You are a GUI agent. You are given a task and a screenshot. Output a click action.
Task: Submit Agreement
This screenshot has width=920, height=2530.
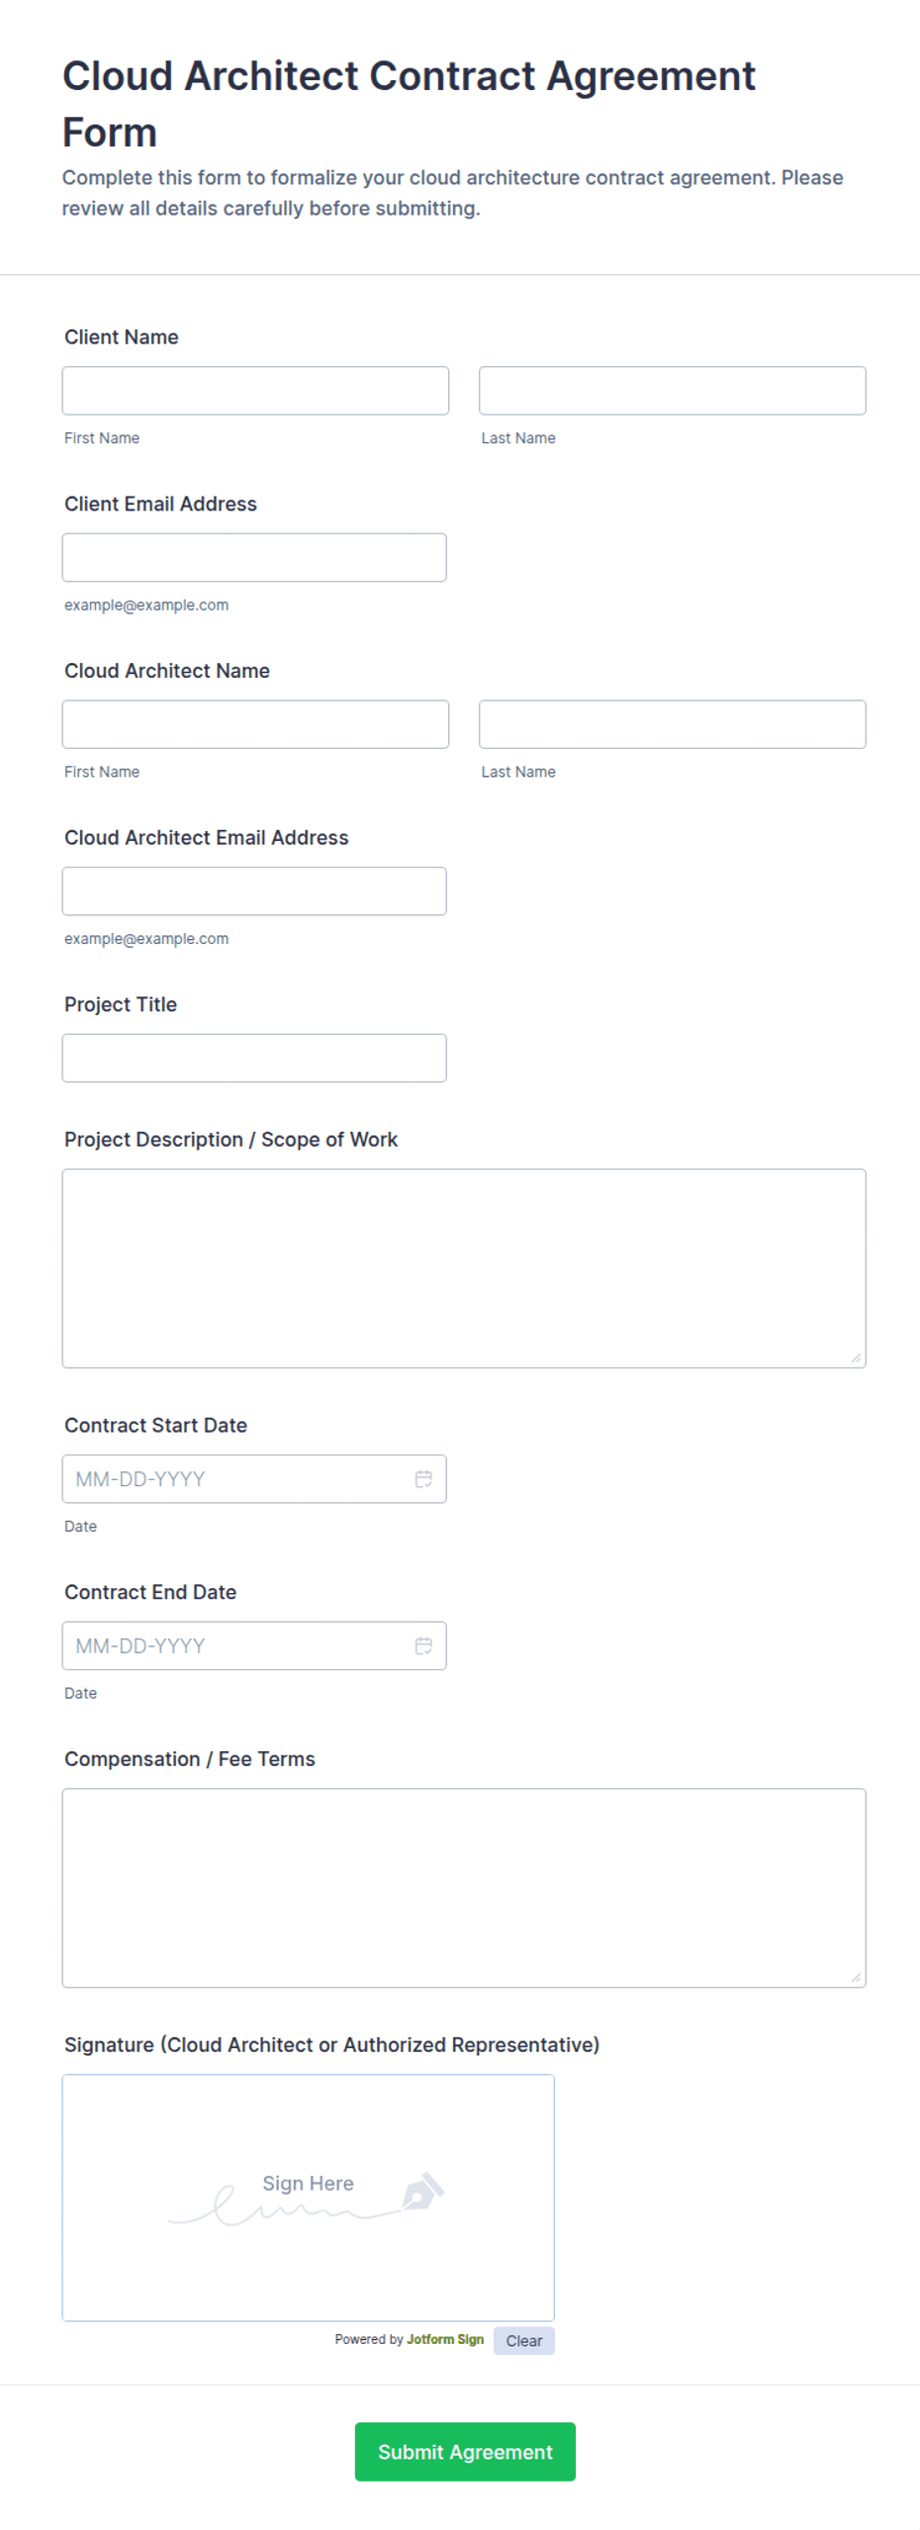[465, 2451]
